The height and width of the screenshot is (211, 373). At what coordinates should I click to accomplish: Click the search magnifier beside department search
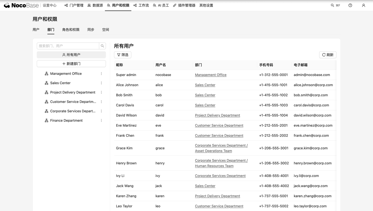[102, 46]
